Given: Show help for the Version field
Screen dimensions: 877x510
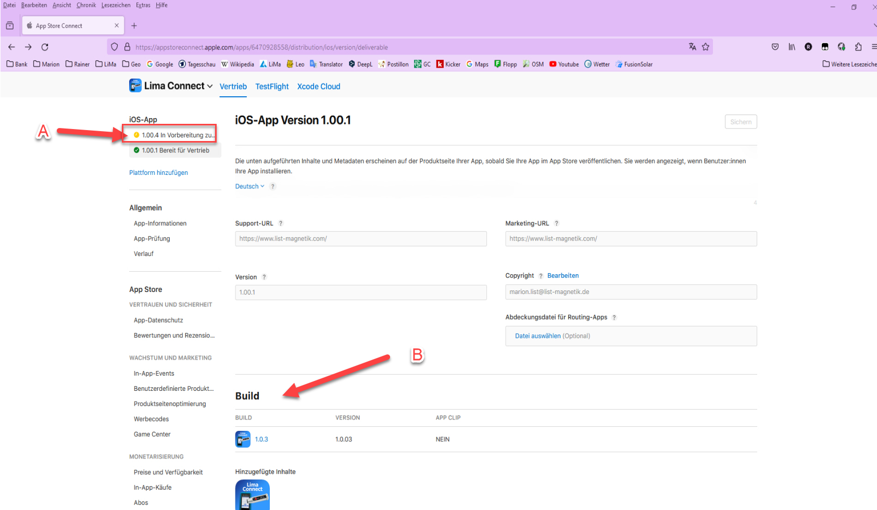Looking at the screenshot, I should click(264, 277).
